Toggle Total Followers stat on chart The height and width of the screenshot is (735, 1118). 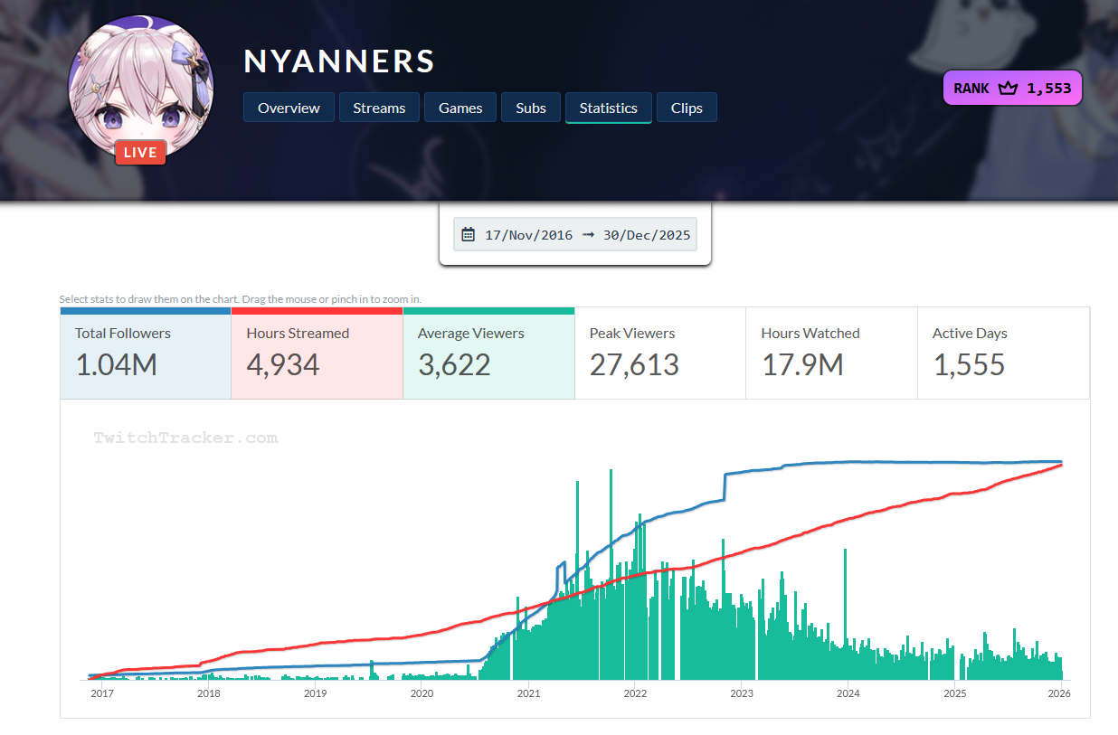click(146, 353)
